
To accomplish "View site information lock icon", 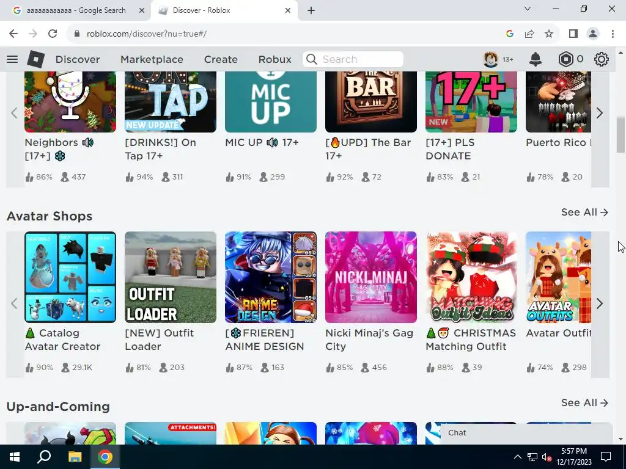I will pyautogui.click(x=77, y=34).
